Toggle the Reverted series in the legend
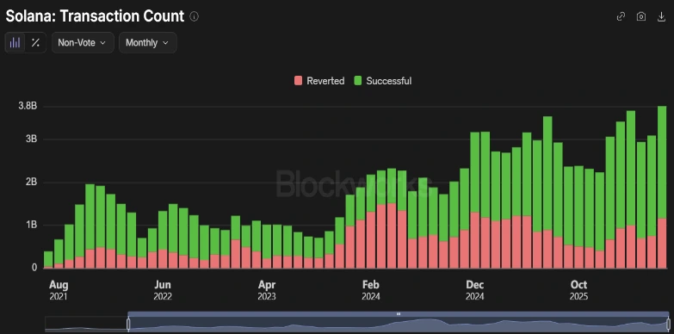The image size is (674, 334). (319, 81)
